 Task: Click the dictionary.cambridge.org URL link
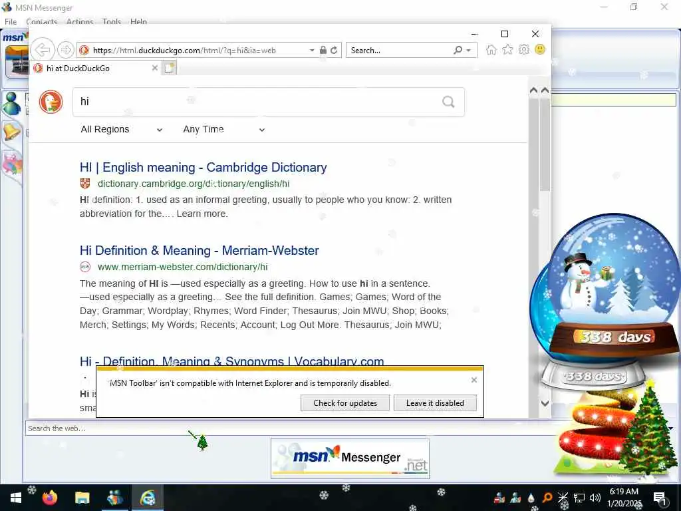coord(194,184)
